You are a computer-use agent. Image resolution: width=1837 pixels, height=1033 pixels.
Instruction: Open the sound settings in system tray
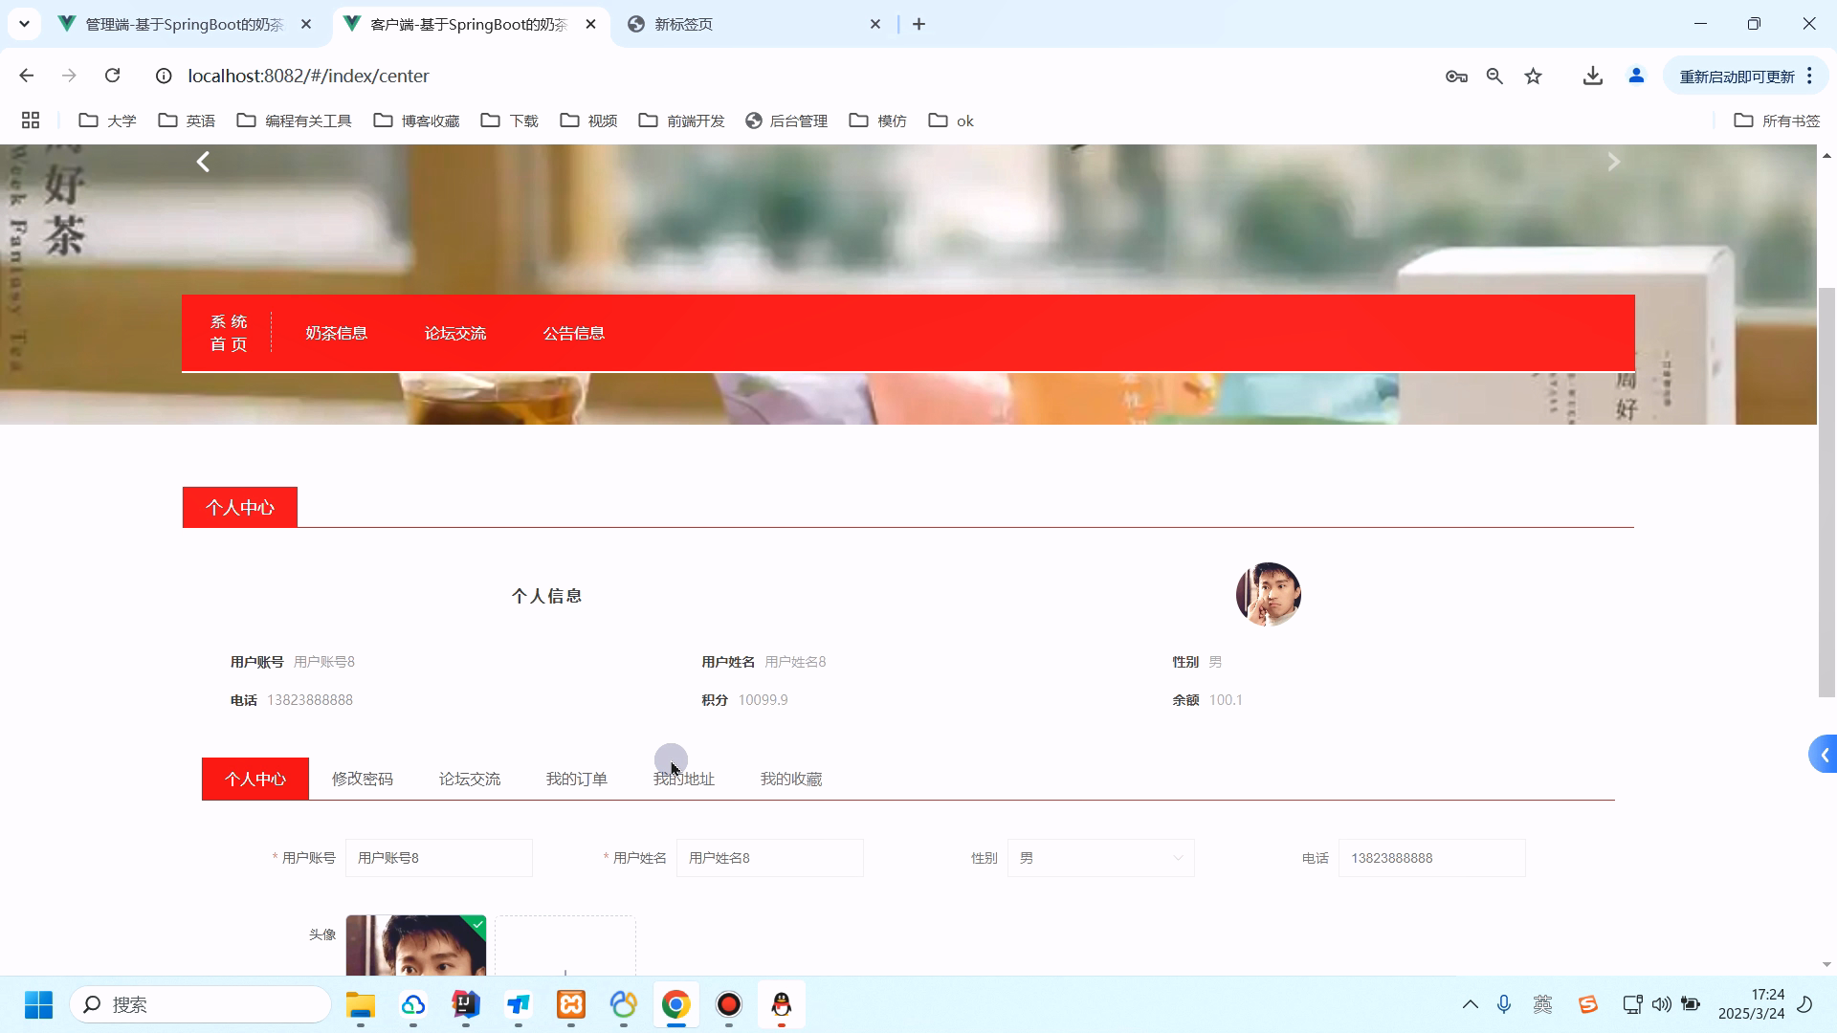(x=1662, y=1004)
